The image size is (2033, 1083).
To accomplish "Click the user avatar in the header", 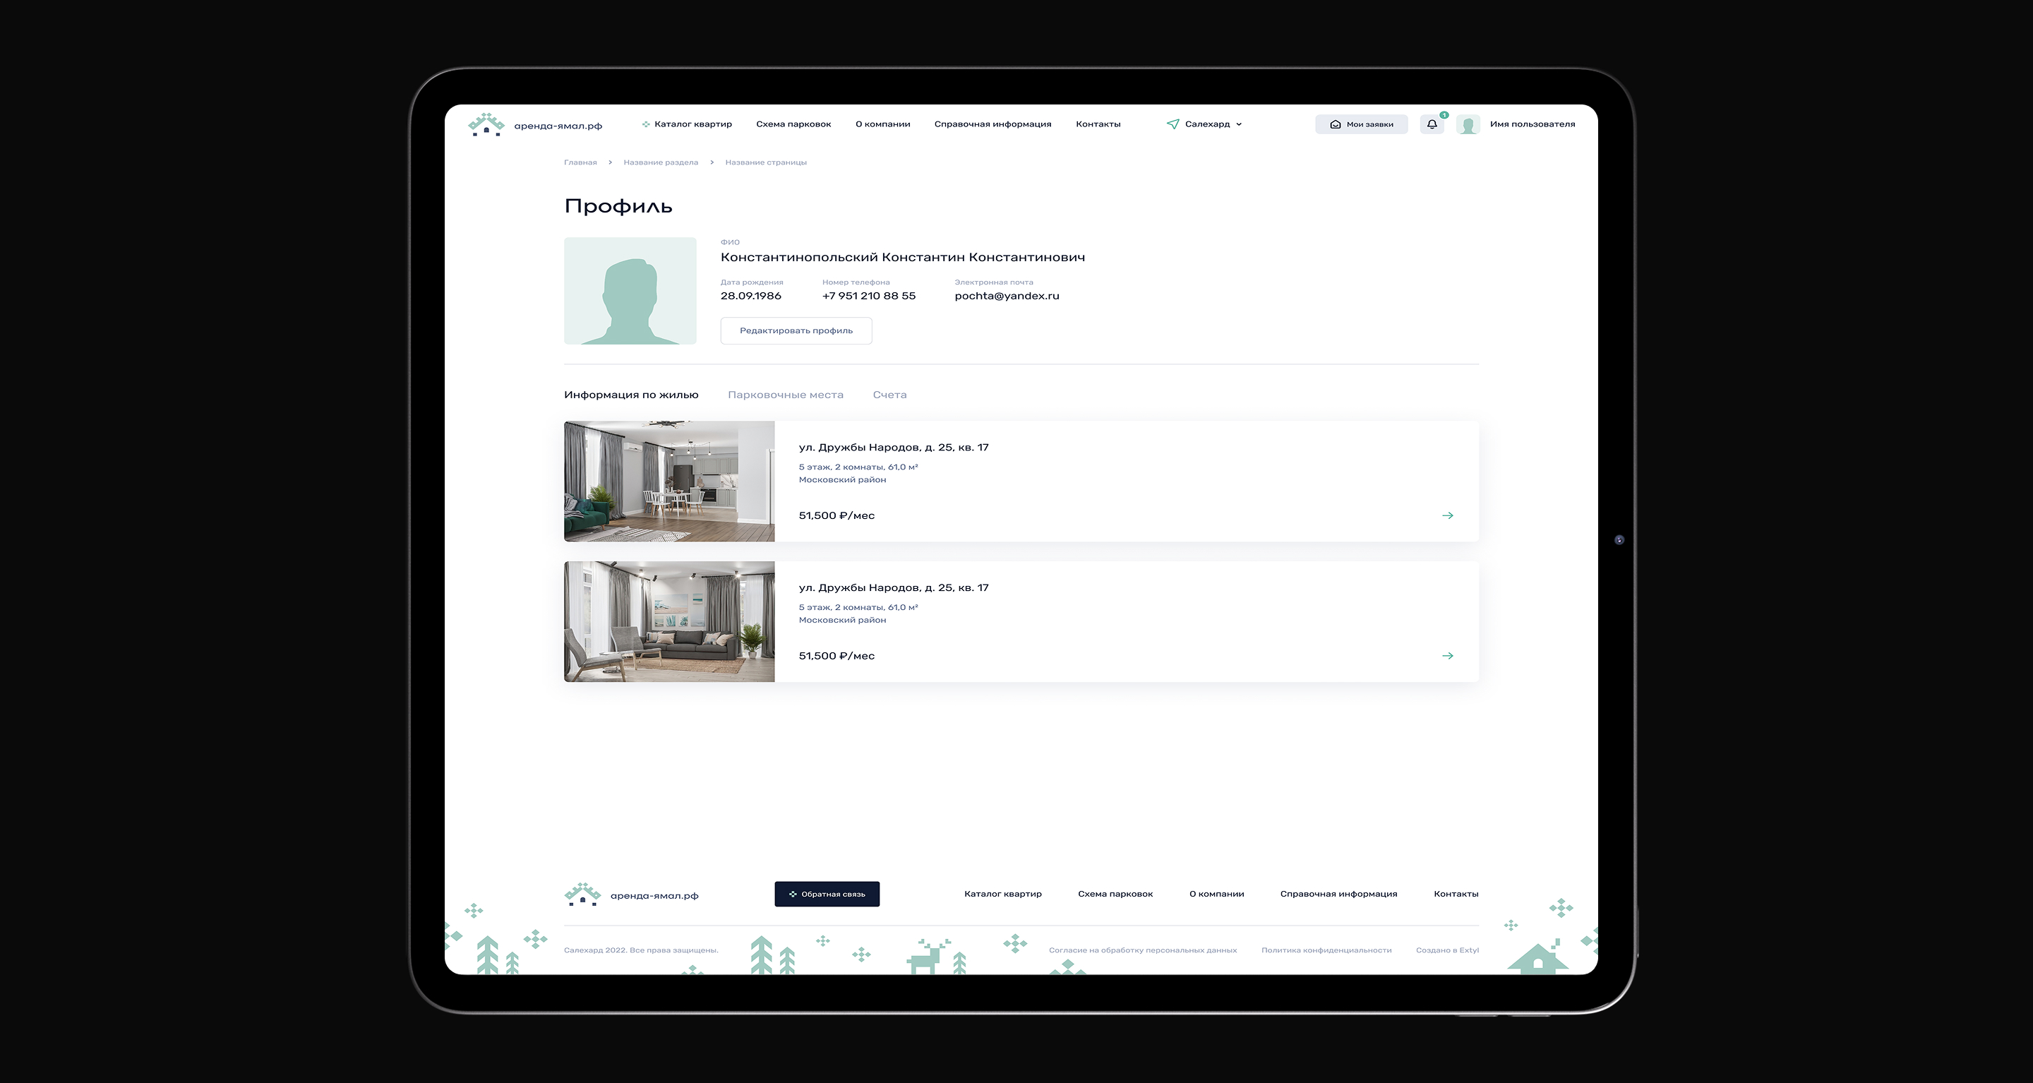I will pos(1468,125).
